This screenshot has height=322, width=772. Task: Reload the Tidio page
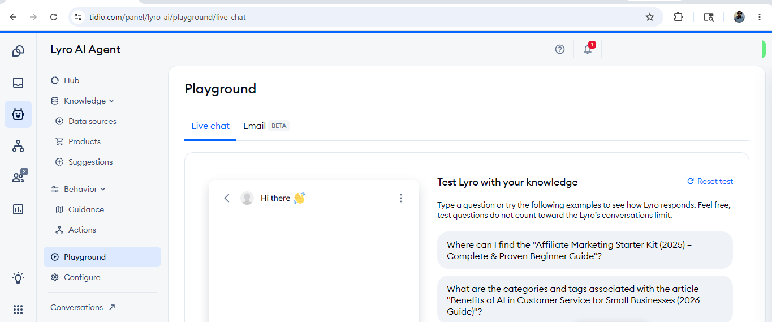coord(54,17)
